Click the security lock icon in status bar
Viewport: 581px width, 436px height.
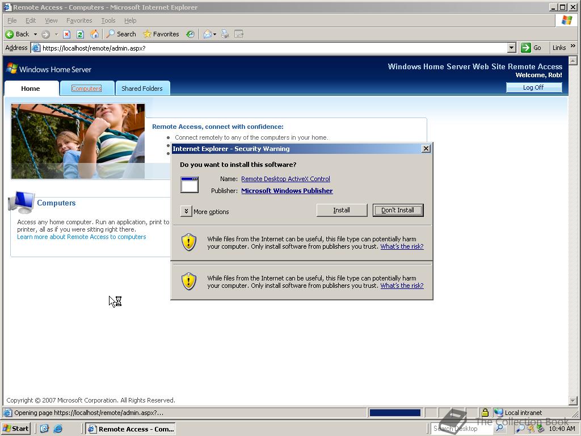pos(485,412)
